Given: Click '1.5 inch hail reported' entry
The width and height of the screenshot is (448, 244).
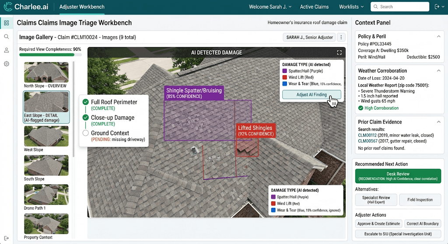Looking at the screenshot, I should tap(379, 96).
